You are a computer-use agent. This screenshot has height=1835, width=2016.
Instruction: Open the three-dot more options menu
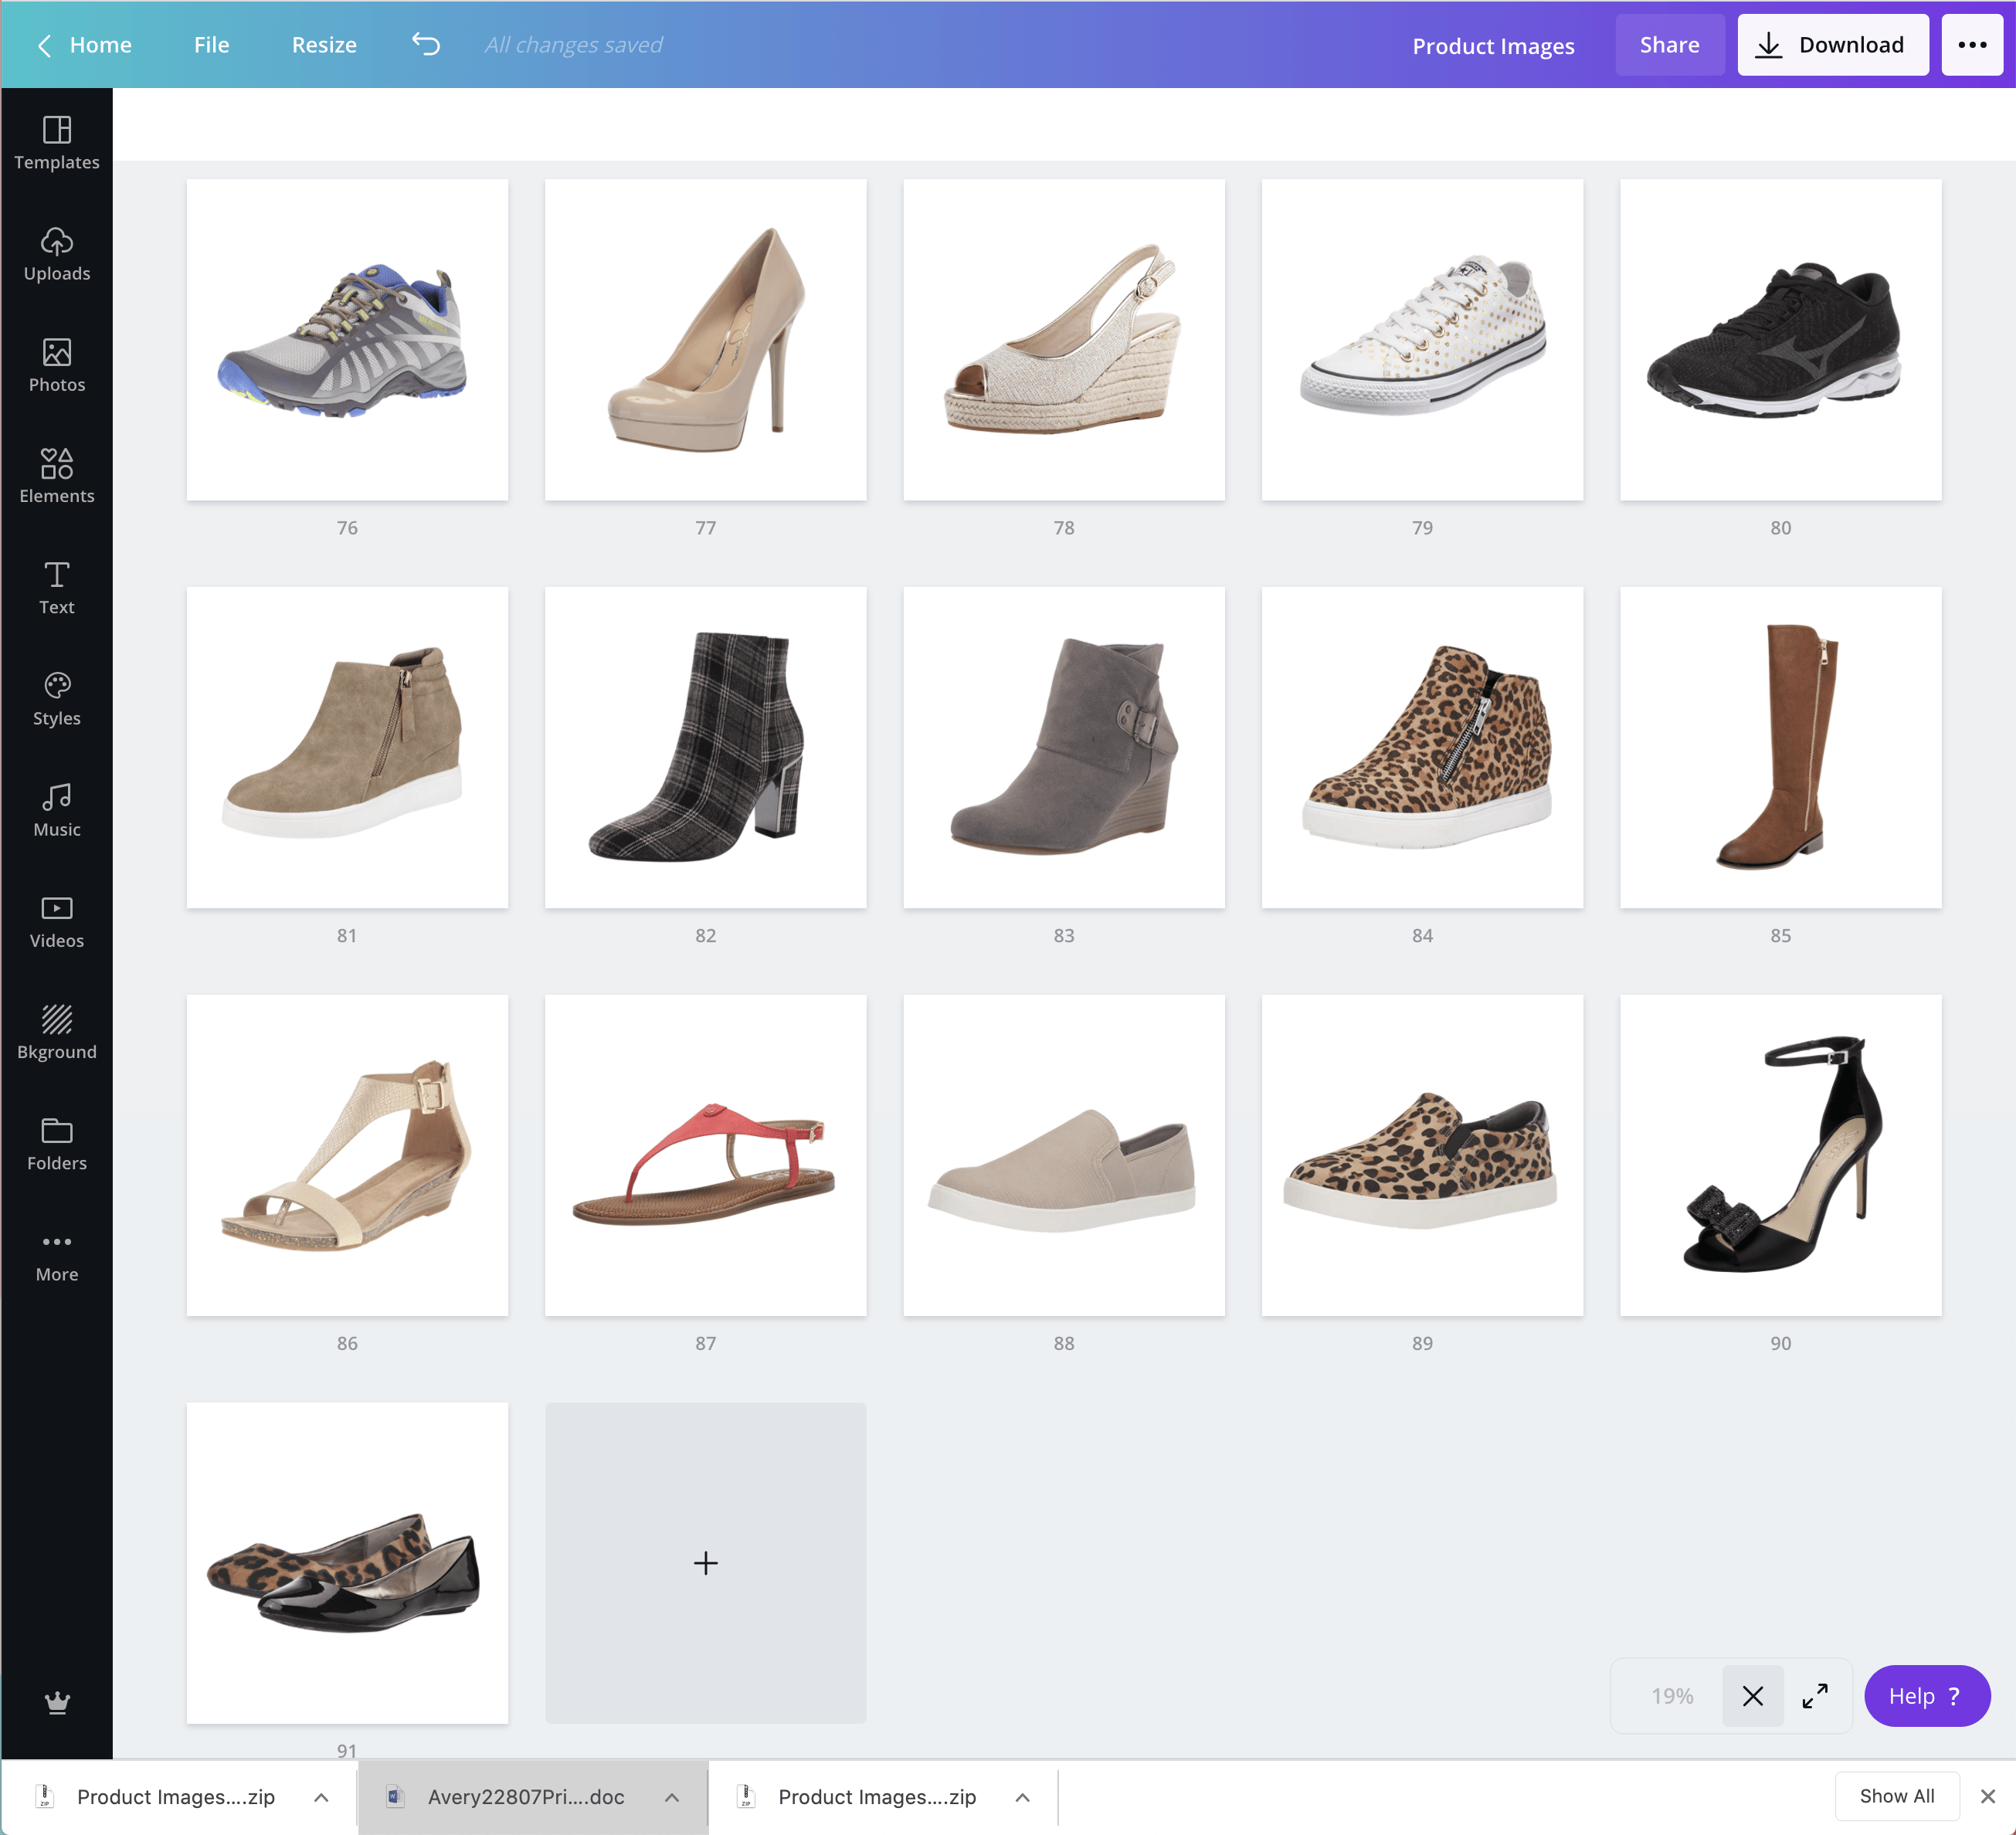(x=1971, y=45)
